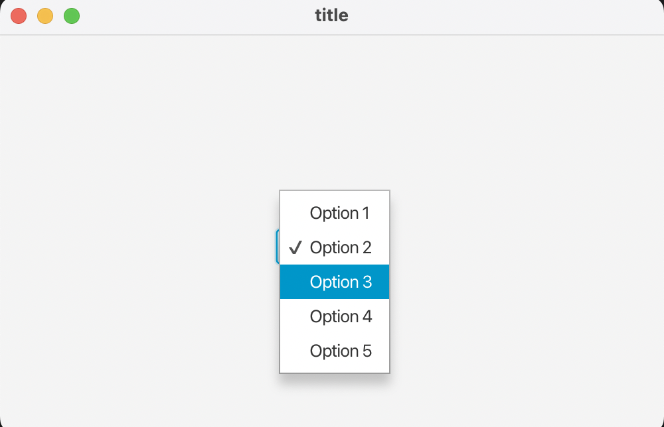Choose the checked Option 2 entry
The image size is (664, 427).
click(x=341, y=248)
